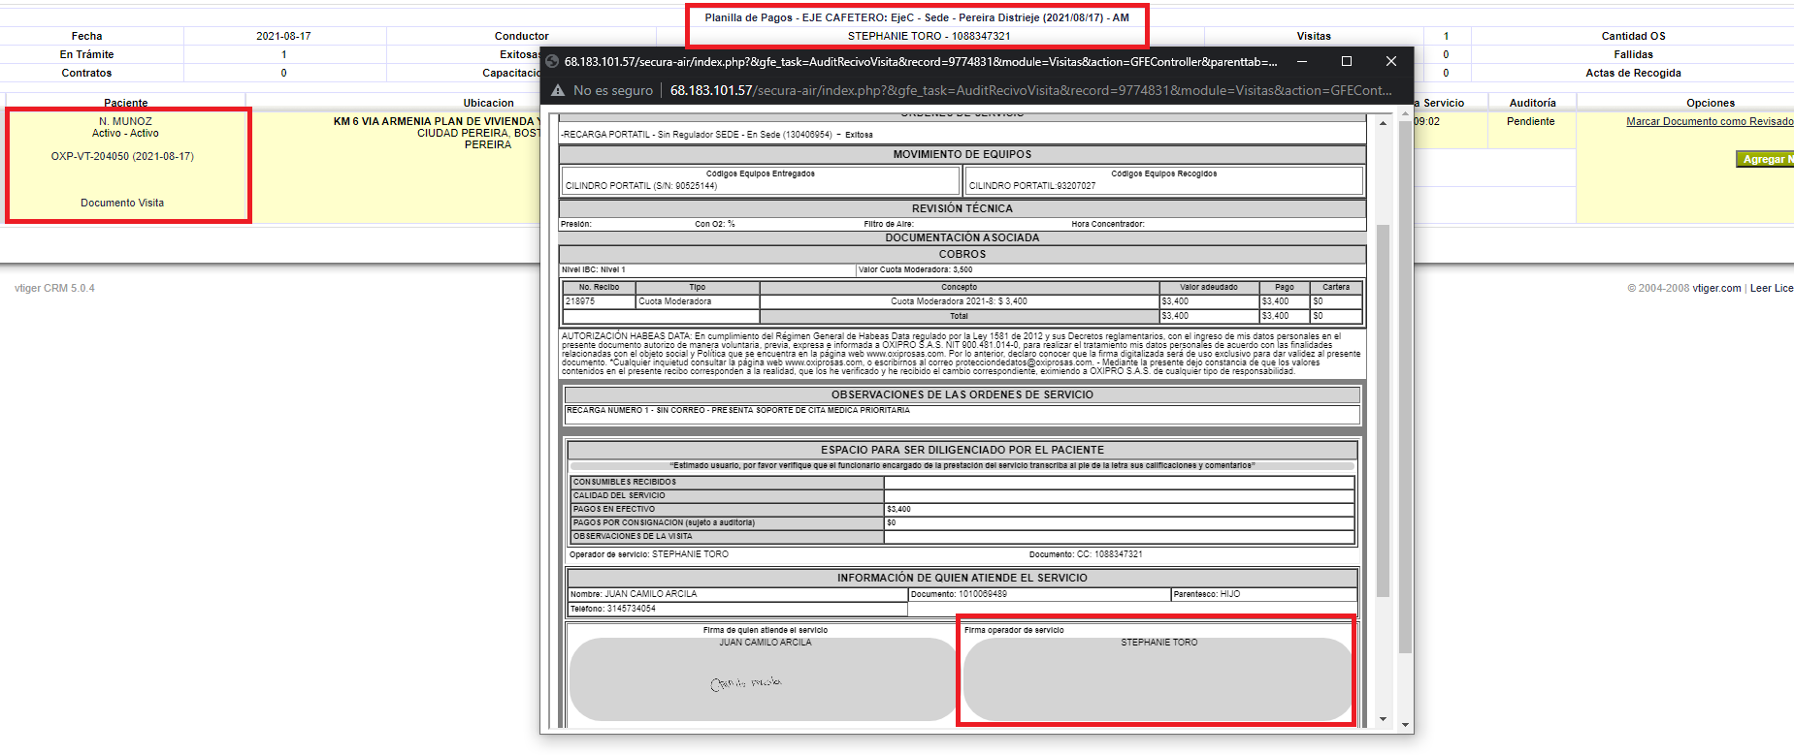The image size is (1794, 755).
Task: Click "Valor Cuota Moderadora: 3,500" text
Action: (915, 269)
